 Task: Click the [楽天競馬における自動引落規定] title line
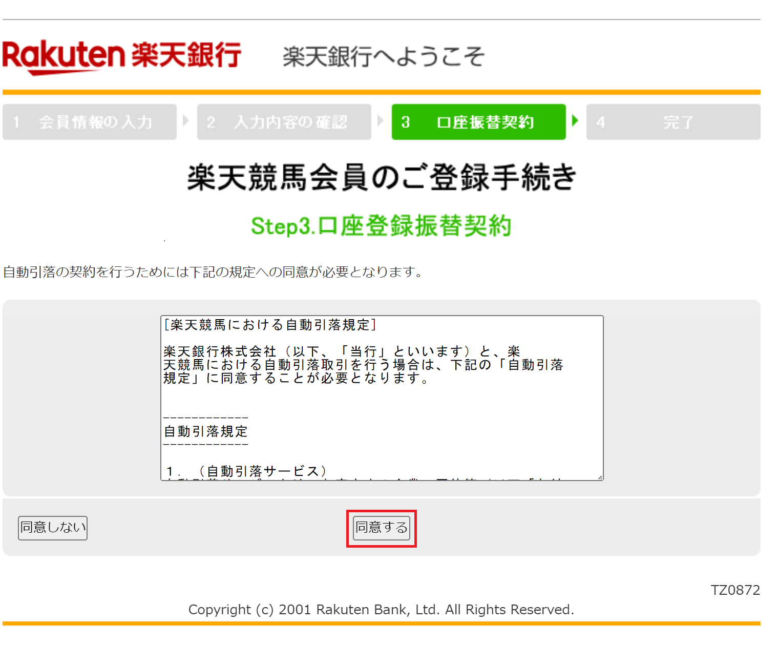point(270,325)
